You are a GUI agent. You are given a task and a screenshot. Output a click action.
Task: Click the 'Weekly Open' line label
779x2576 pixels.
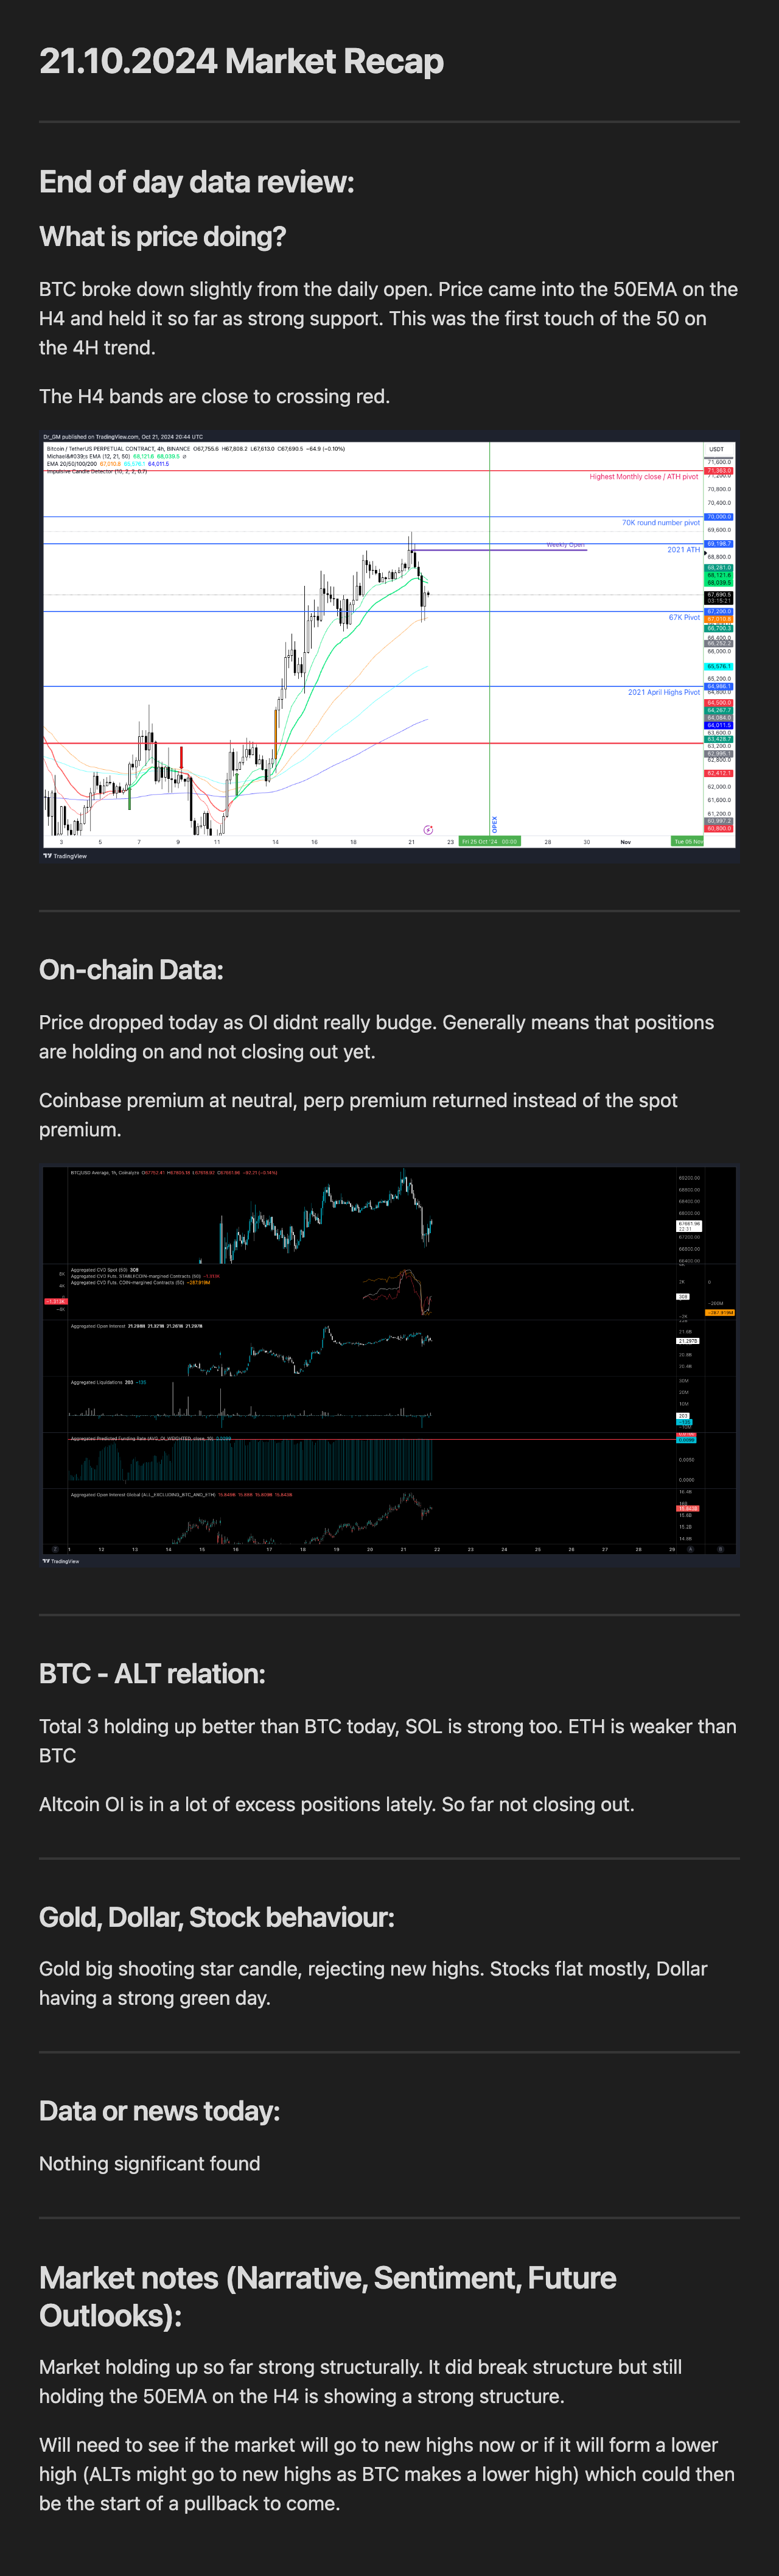pos(565,545)
